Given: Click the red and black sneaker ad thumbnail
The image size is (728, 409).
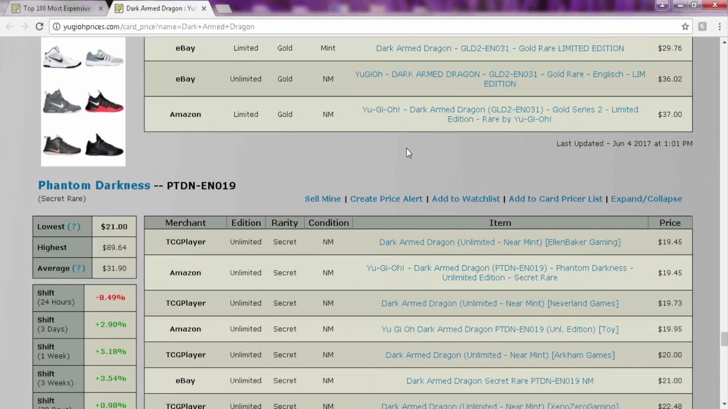Looking at the screenshot, I should point(104,101).
